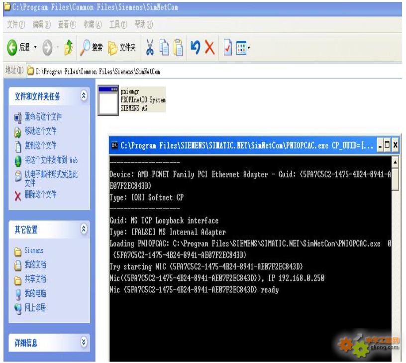
Task: Click 以电子邮件形式发送此文件 link
Action: click(51, 178)
